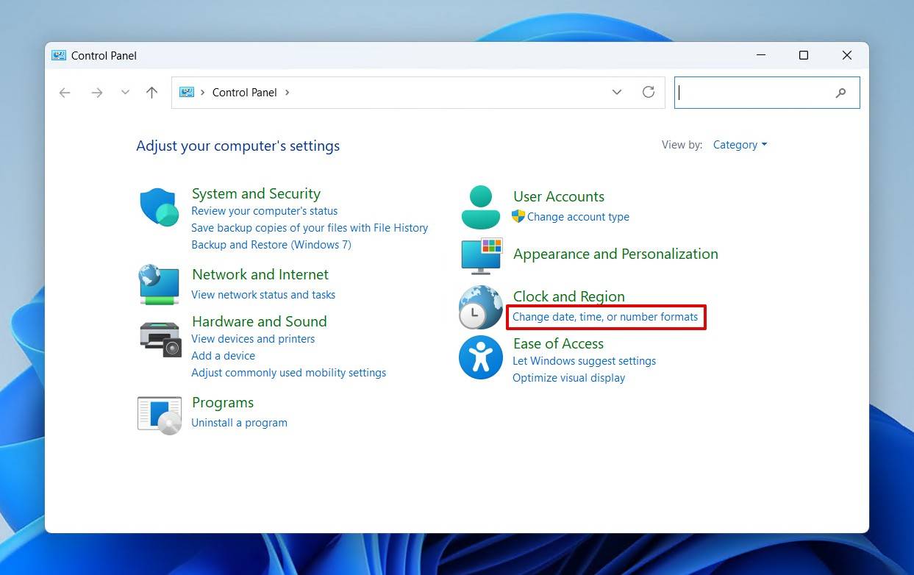Click the Clock and Region globe icon

point(480,307)
